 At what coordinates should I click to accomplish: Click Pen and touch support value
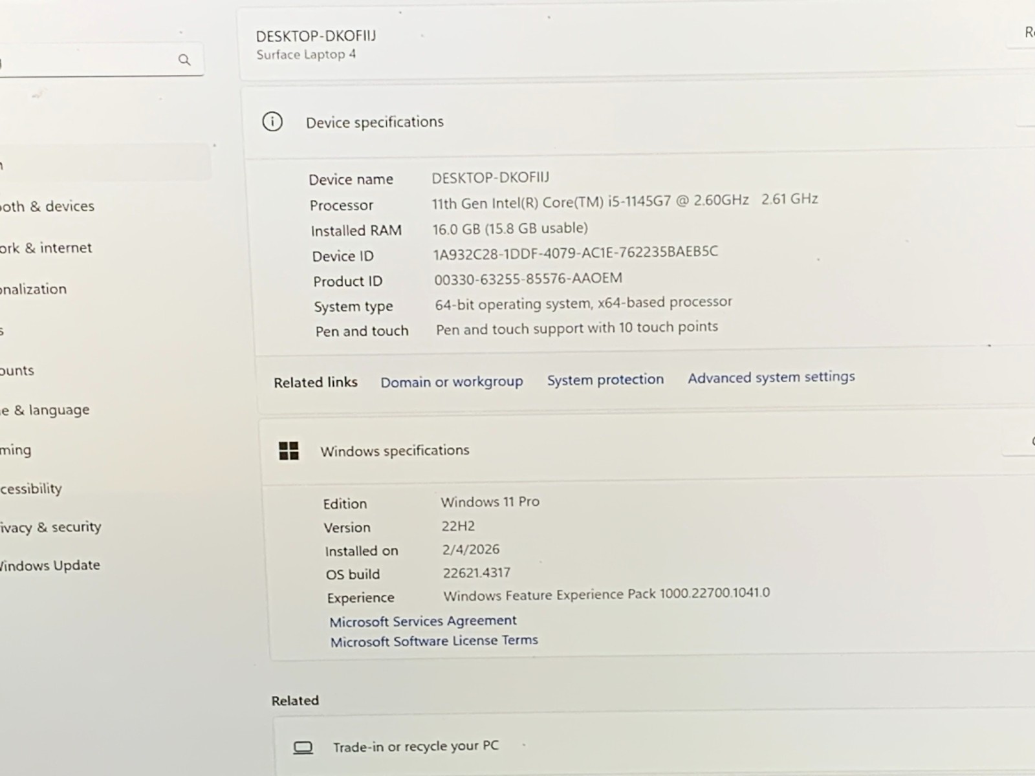click(577, 328)
